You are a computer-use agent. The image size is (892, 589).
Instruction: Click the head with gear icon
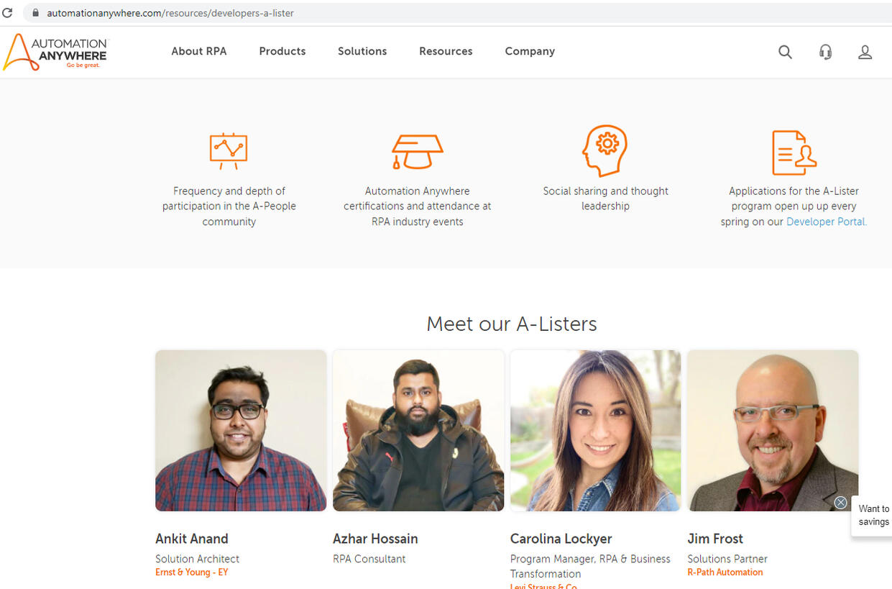pyautogui.click(x=604, y=150)
